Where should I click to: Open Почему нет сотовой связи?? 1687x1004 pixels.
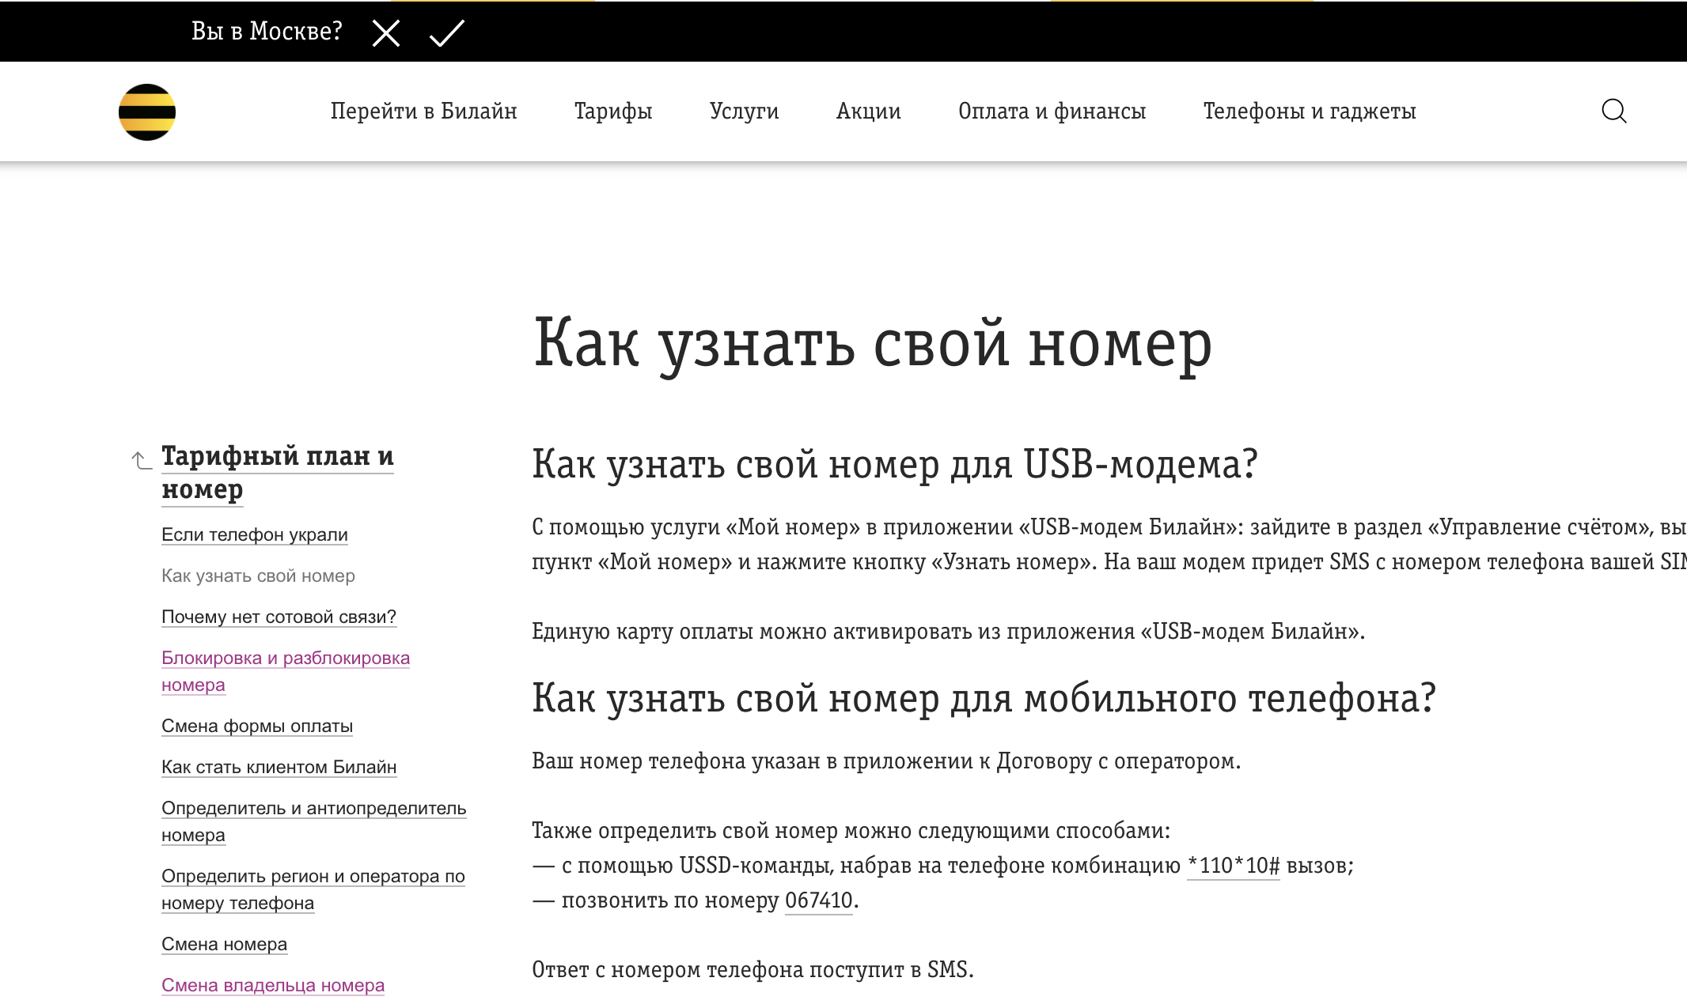(279, 616)
